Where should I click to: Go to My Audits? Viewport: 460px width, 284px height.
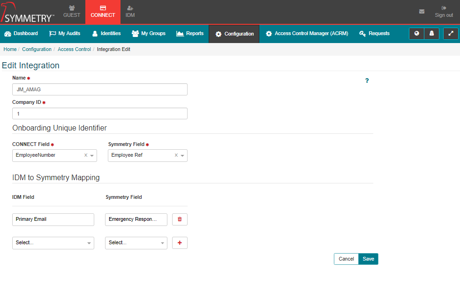click(x=65, y=34)
